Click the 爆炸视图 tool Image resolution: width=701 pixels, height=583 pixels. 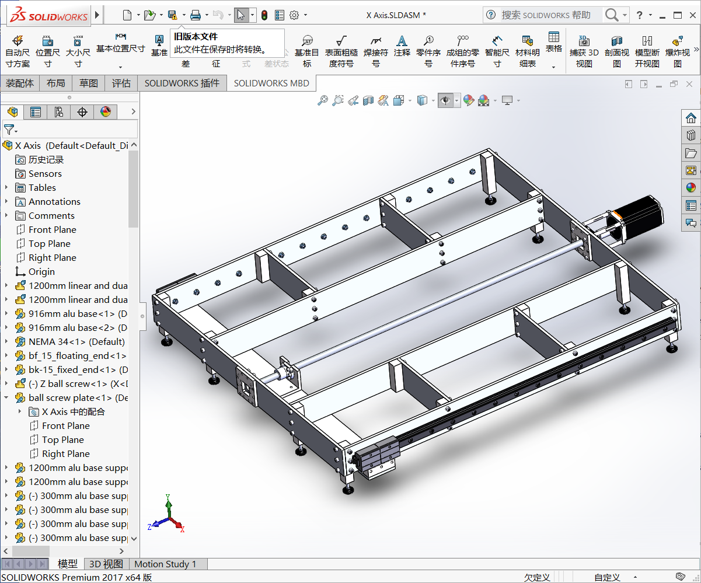678,51
